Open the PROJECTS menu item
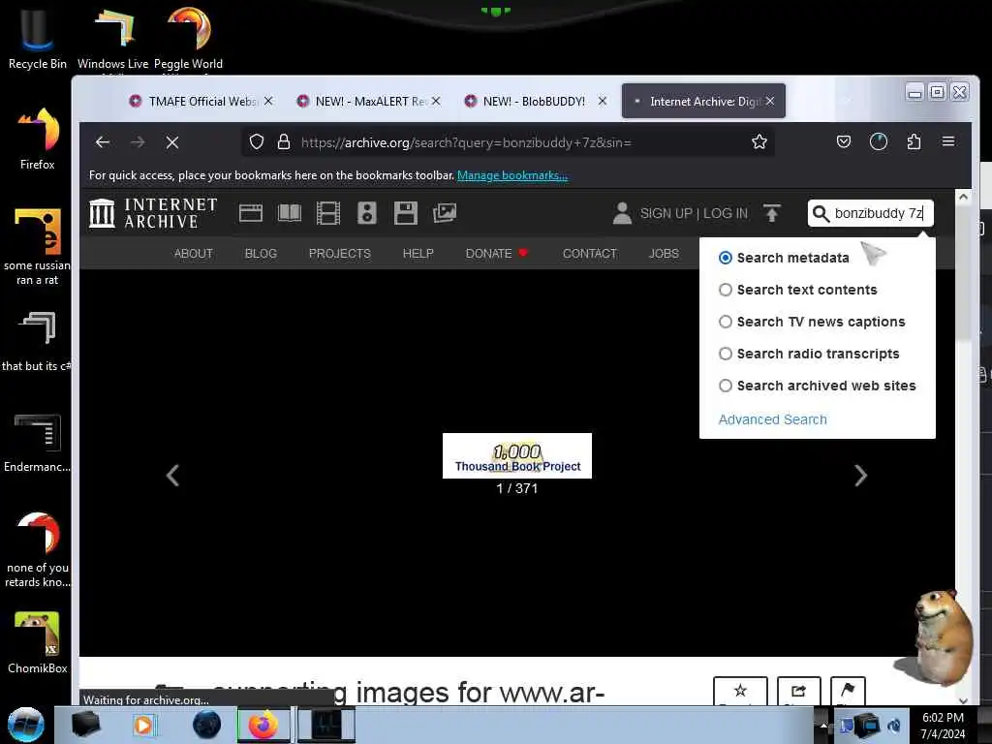Viewport: 992px width, 744px height. (340, 253)
